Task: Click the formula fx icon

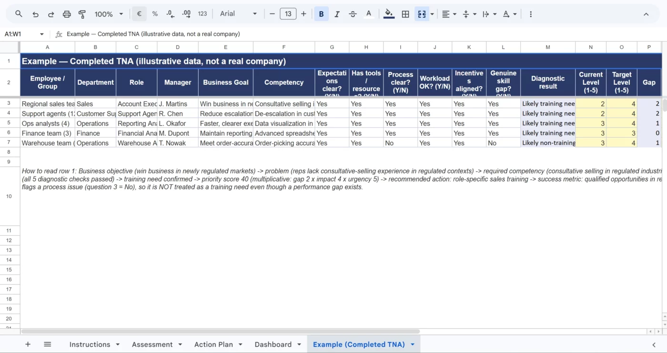Action: tap(59, 34)
